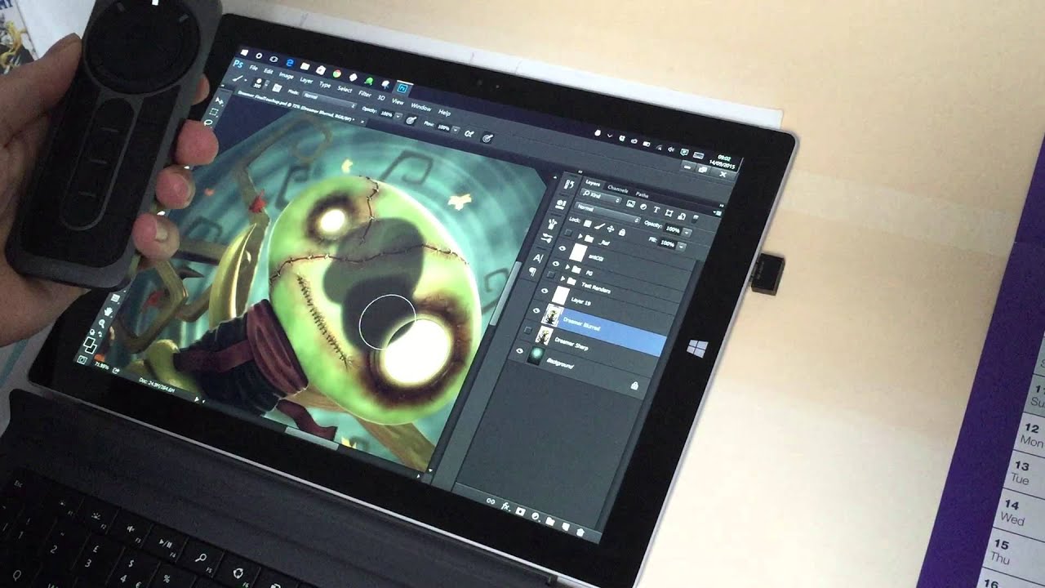Close the open document tab

pyautogui.click(x=362, y=122)
